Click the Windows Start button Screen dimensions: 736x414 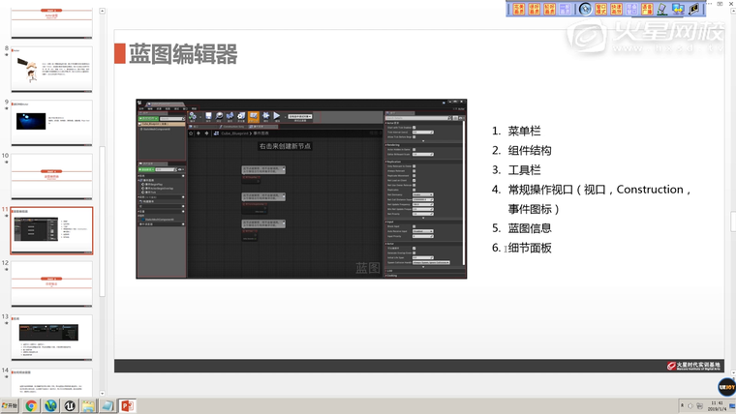coord(10,406)
